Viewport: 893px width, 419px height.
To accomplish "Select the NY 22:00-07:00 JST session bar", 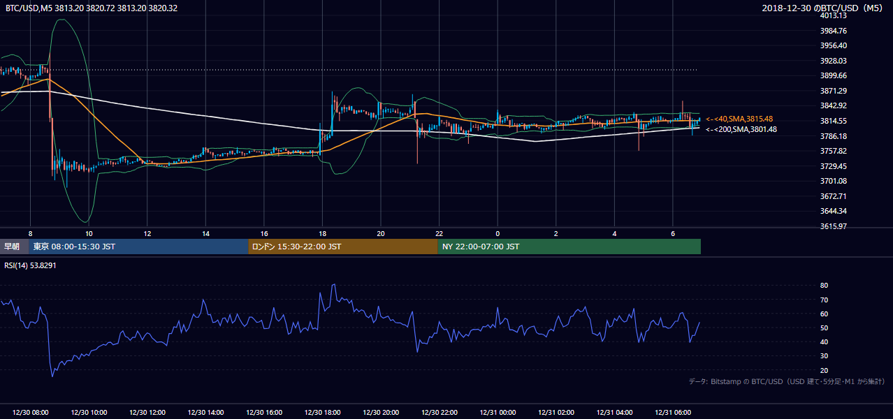I will (x=569, y=247).
